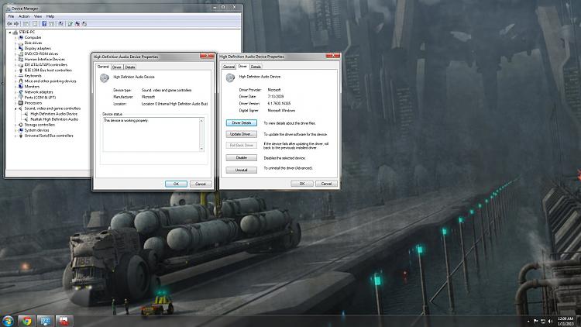Click the Show/Hide Console Tree toolbar icon
The image size is (581, 327).
pyautogui.click(x=26, y=24)
